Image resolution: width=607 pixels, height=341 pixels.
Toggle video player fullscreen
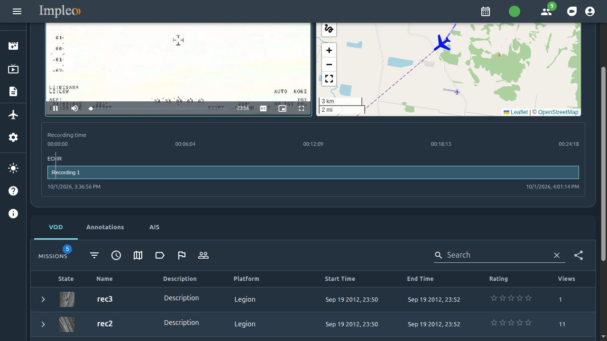(301, 108)
